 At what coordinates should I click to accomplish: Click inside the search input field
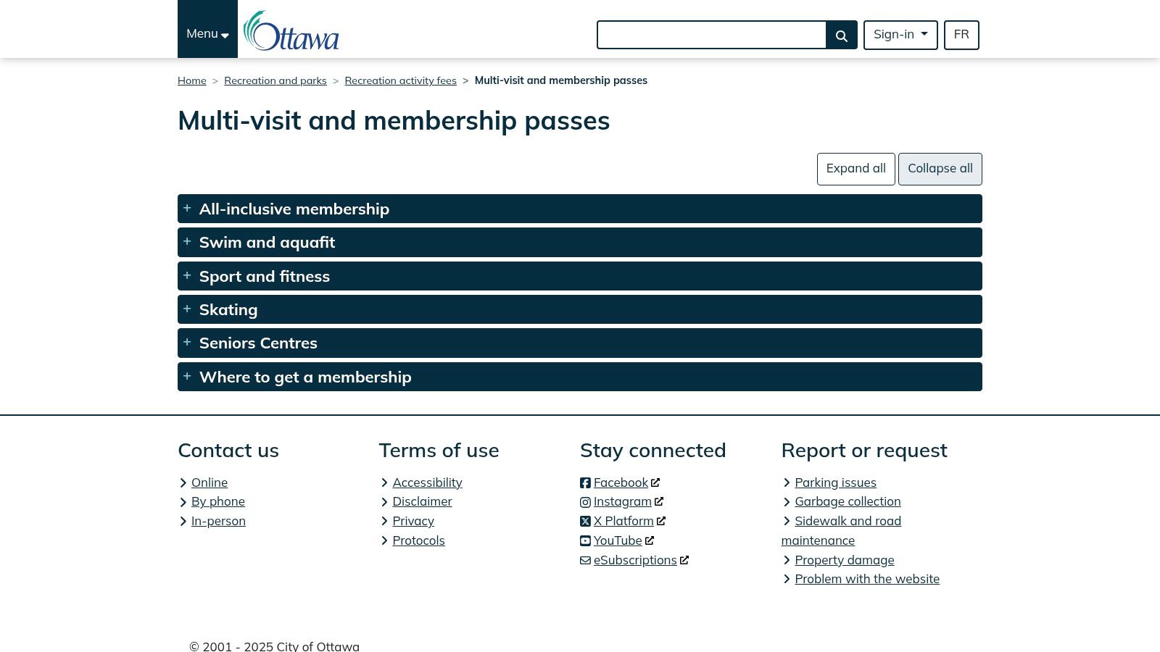[712, 35]
